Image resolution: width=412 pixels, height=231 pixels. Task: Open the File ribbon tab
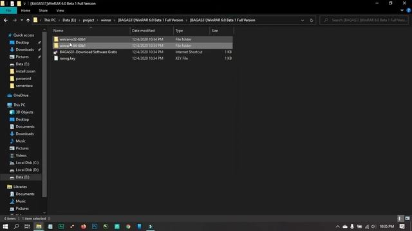pos(8,10)
